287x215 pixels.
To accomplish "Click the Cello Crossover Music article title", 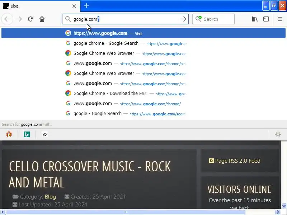I will click(90, 175).
